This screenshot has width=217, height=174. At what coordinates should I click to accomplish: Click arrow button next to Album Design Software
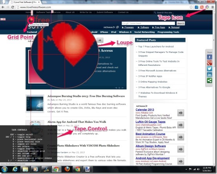pos(181,149)
